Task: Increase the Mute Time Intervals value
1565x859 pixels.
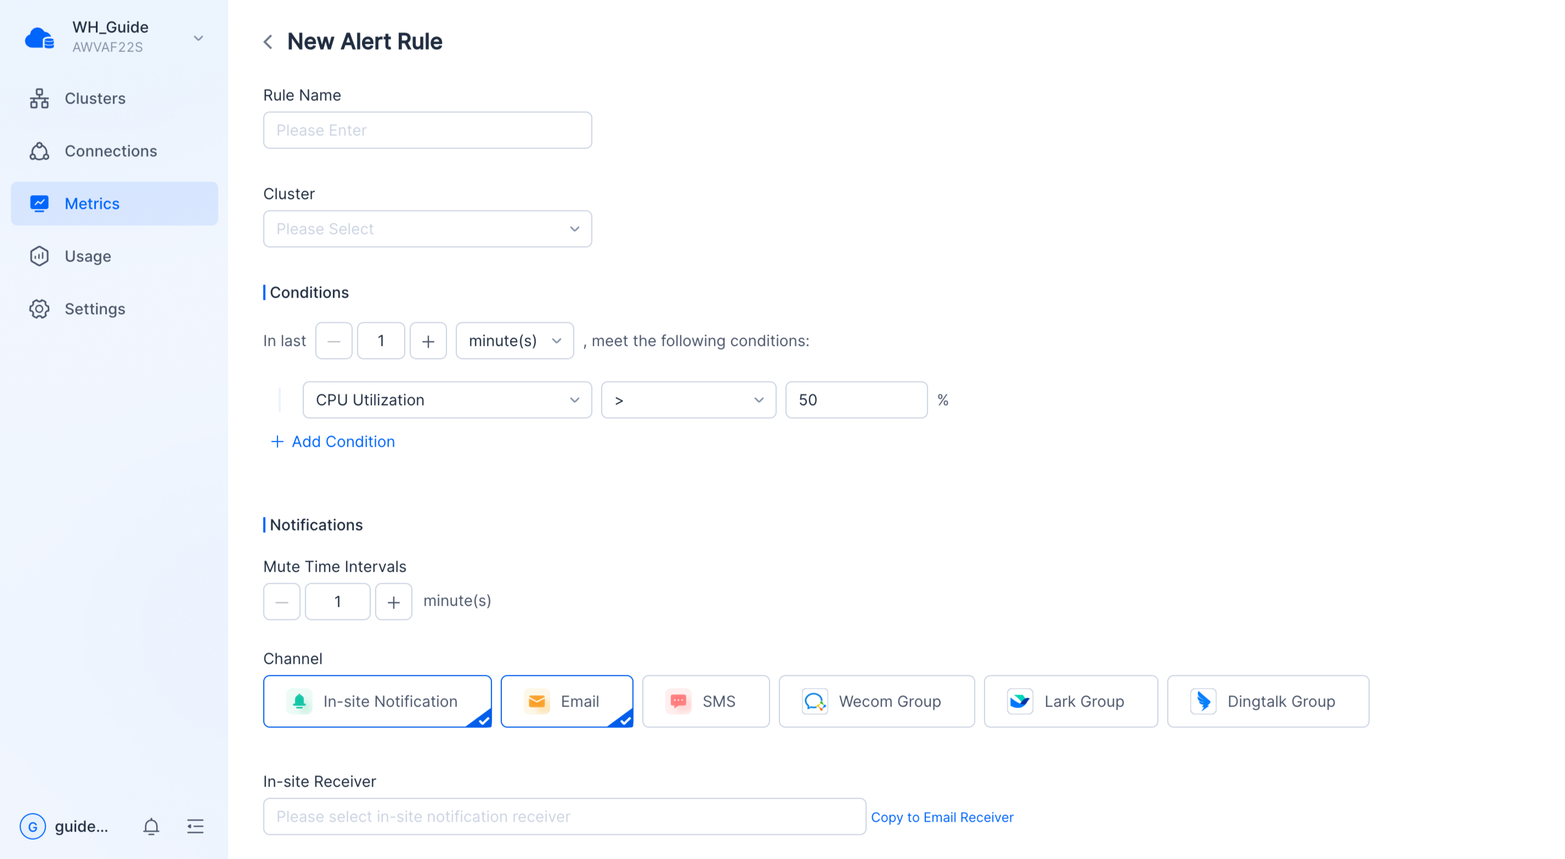Action: click(394, 601)
